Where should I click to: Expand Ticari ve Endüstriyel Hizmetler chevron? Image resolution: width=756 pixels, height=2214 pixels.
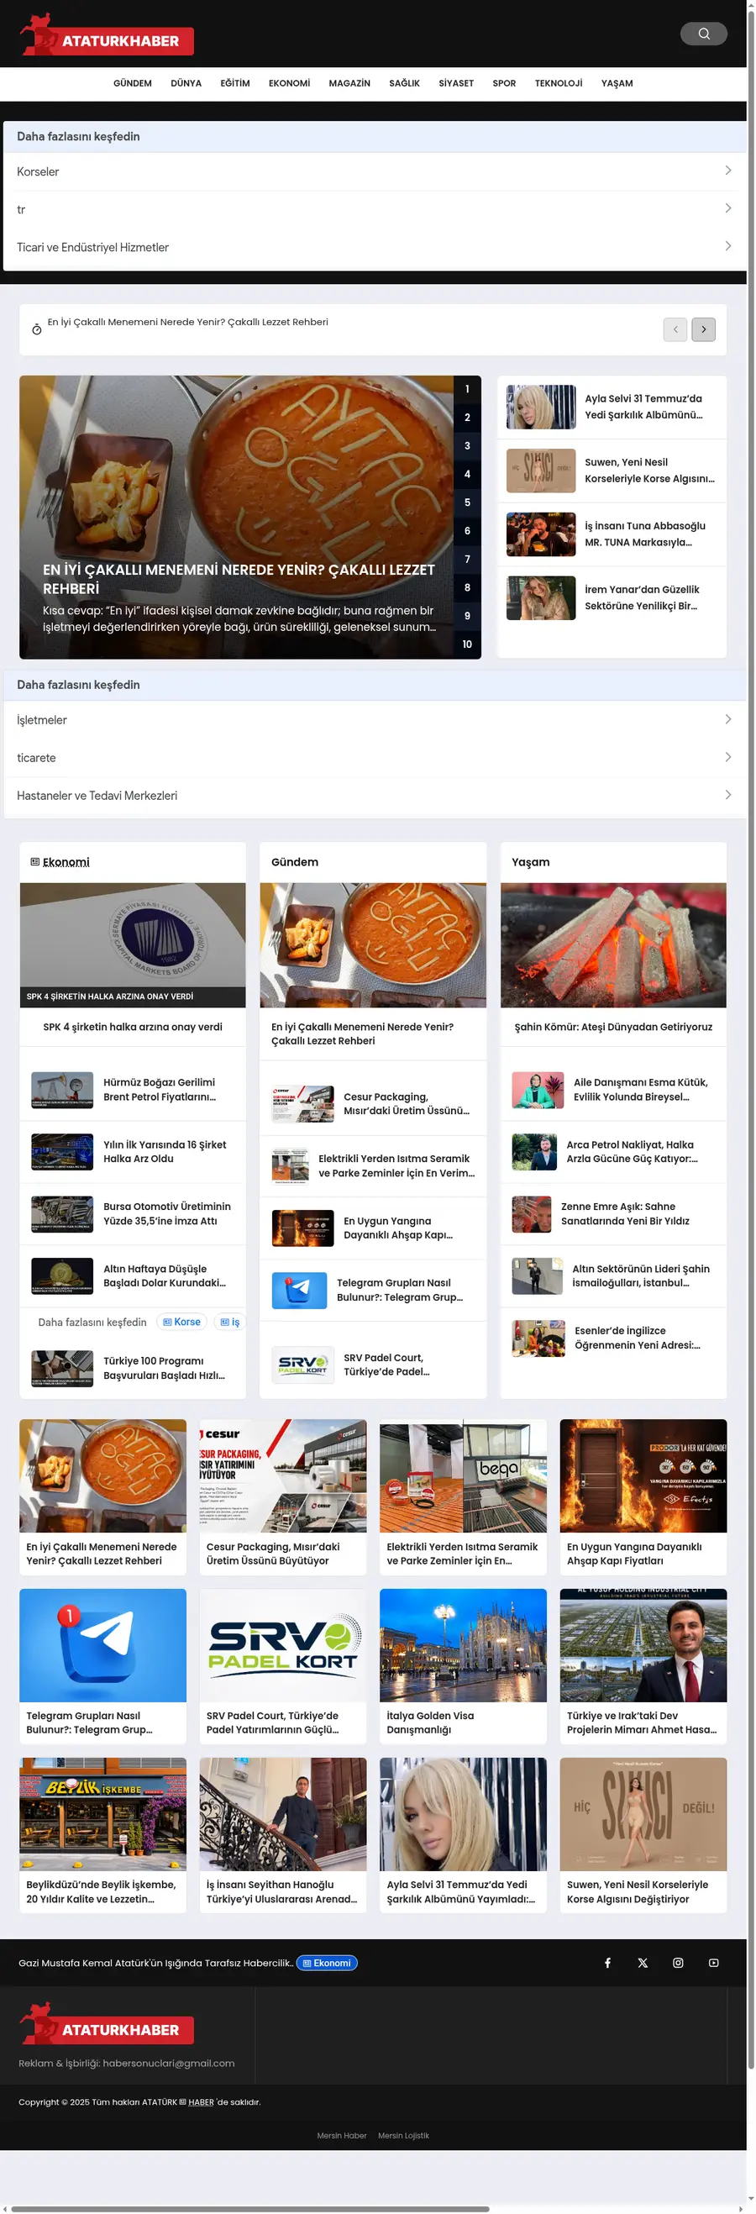click(x=727, y=247)
